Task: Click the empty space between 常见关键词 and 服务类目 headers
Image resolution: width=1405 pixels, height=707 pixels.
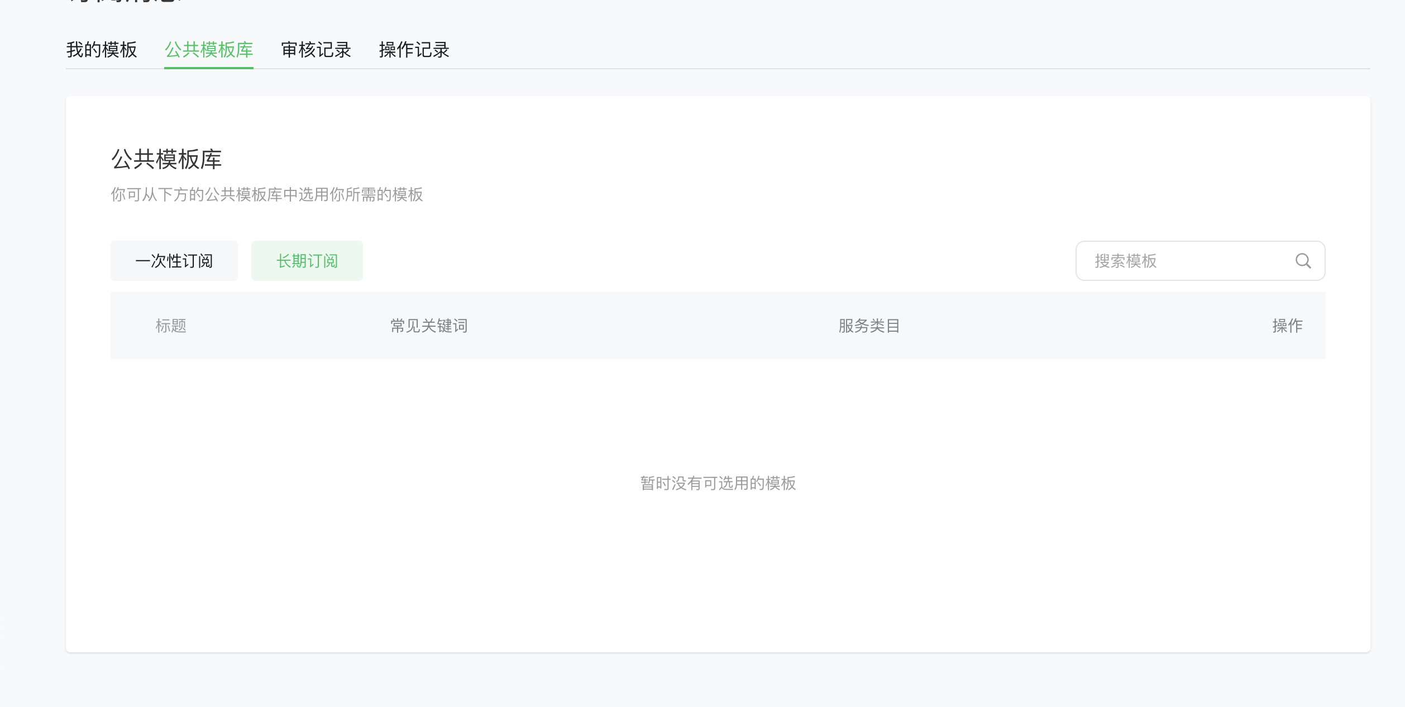Action: point(653,326)
